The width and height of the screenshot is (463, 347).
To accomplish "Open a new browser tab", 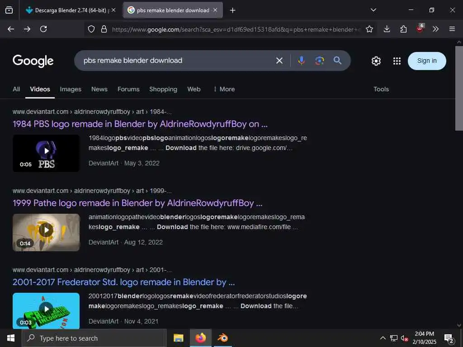I will click(x=233, y=10).
